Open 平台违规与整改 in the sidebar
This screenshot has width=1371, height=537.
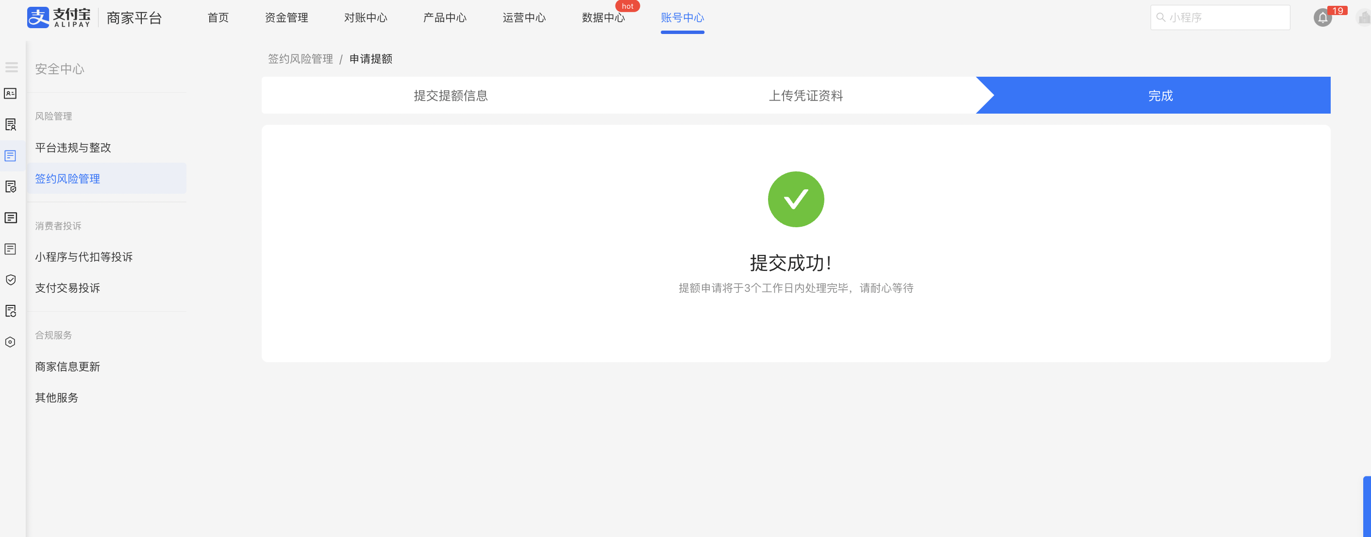point(73,148)
